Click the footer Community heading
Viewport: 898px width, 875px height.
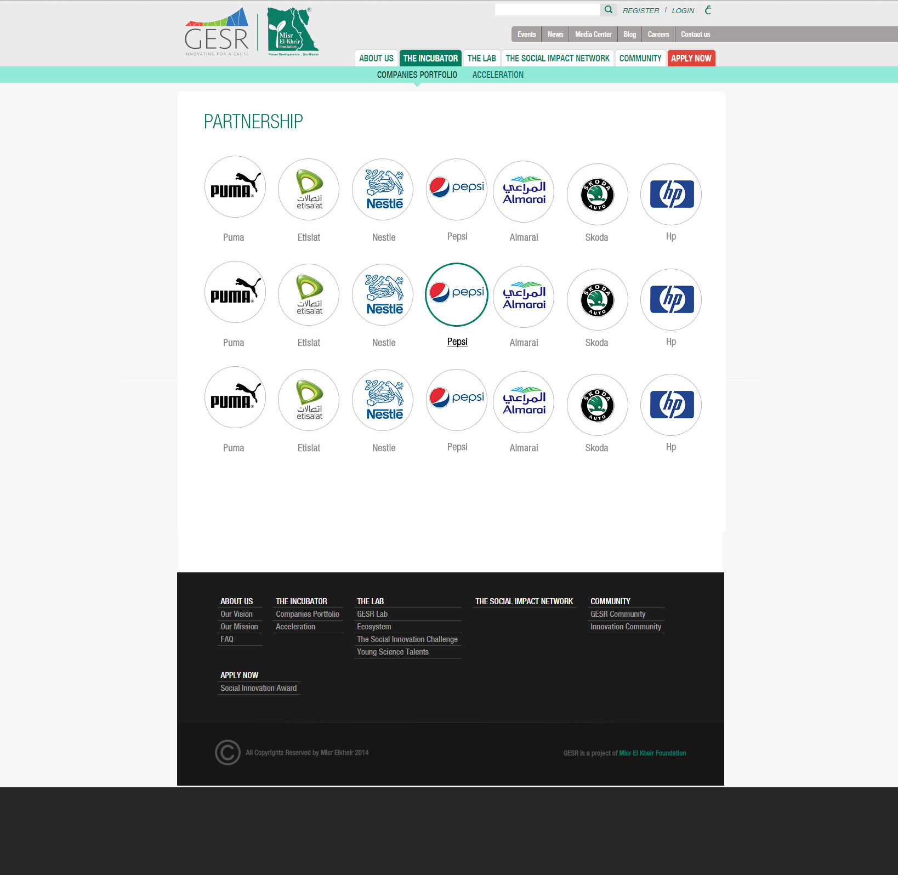pyautogui.click(x=610, y=601)
